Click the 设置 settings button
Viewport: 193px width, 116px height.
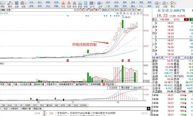pyautogui.click(x=8, y=10)
